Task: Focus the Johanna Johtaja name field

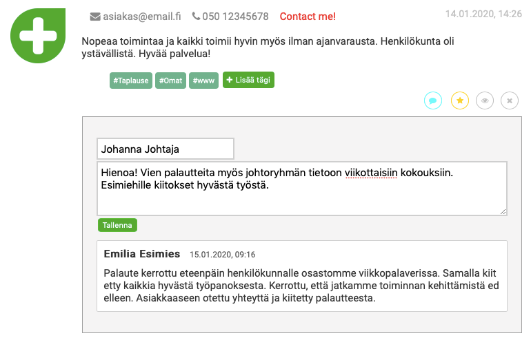Action: [x=166, y=149]
